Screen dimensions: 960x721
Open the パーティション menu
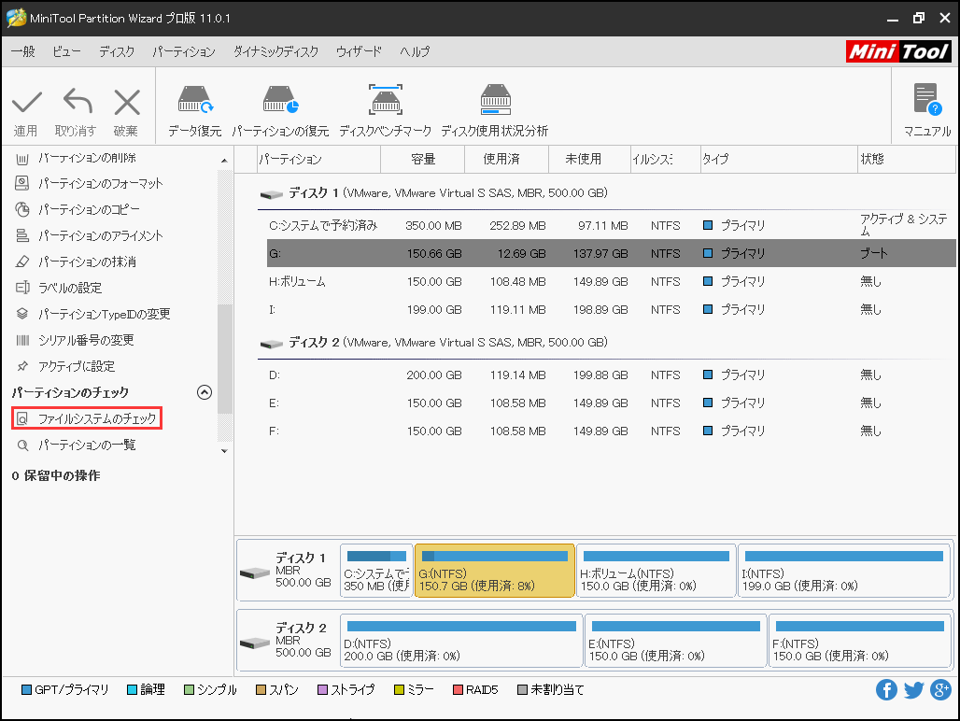coord(184,51)
